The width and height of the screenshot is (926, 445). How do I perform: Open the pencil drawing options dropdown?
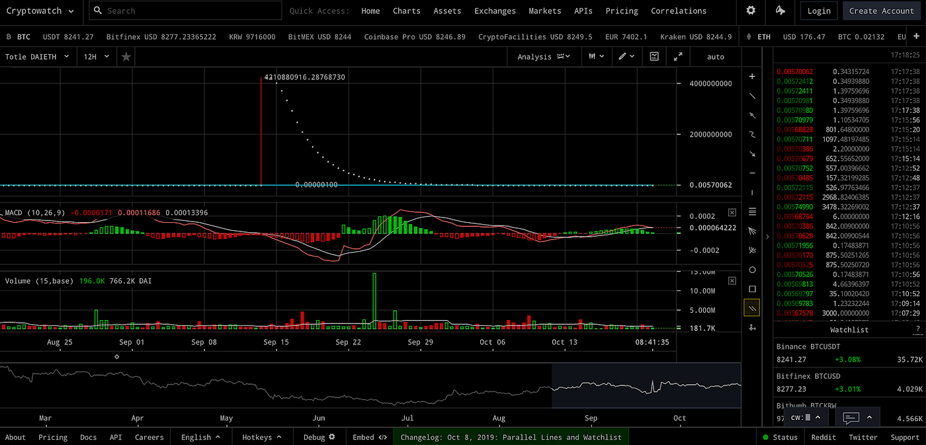(626, 57)
